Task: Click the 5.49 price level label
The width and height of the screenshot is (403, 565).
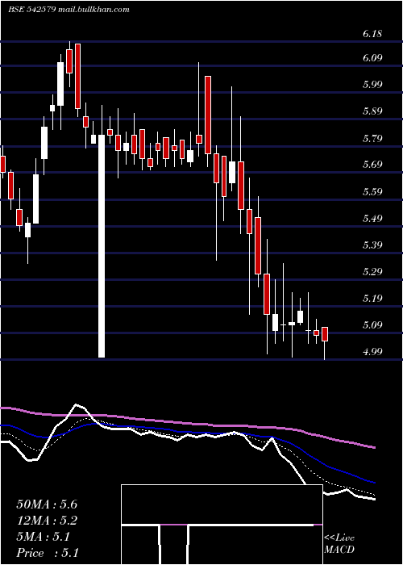Action: click(x=372, y=219)
